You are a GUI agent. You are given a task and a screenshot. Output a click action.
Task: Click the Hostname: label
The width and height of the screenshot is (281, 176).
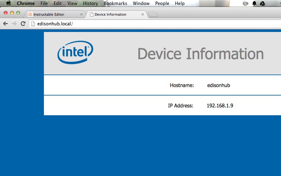coord(182,85)
